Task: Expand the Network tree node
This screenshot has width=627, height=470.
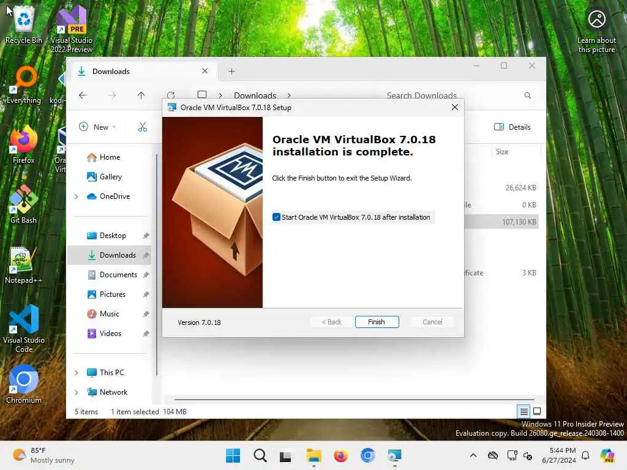Action: (x=77, y=392)
